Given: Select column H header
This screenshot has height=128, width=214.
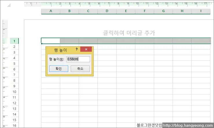Looking at the screenshot, I should [x=182, y=11].
